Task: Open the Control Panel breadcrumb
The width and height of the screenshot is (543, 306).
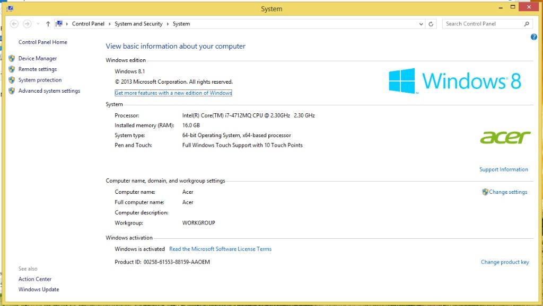Action: pyautogui.click(x=88, y=24)
